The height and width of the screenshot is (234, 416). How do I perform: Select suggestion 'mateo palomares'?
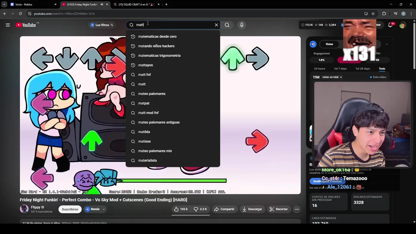173,94
